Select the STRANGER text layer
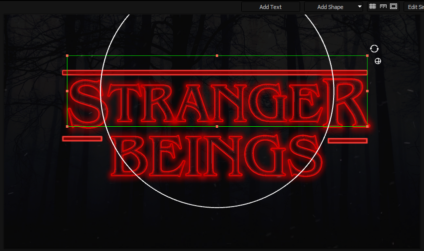 [215, 102]
